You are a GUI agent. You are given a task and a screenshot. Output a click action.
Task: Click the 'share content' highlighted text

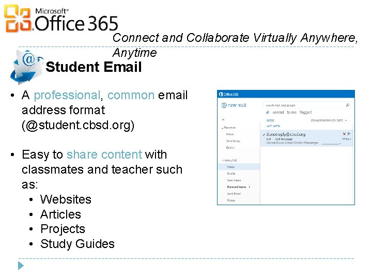point(104,154)
